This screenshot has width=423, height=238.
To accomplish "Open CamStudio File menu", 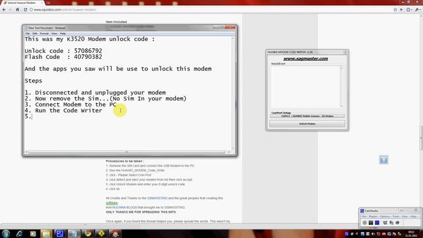I will tap(364, 216).
